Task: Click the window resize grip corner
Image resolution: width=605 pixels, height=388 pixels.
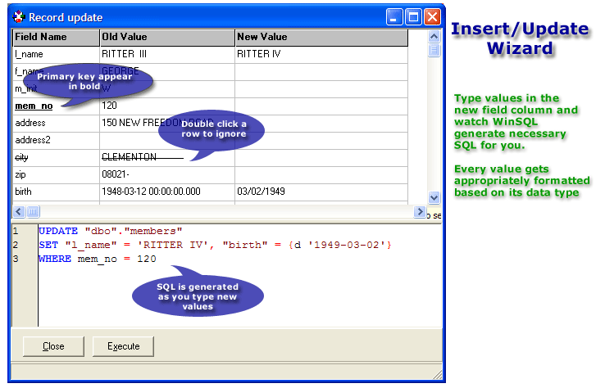Action: [x=438, y=374]
